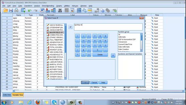Split file toolbar icon
This screenshot has width=186, height=105.
click(x=79, y=10)
